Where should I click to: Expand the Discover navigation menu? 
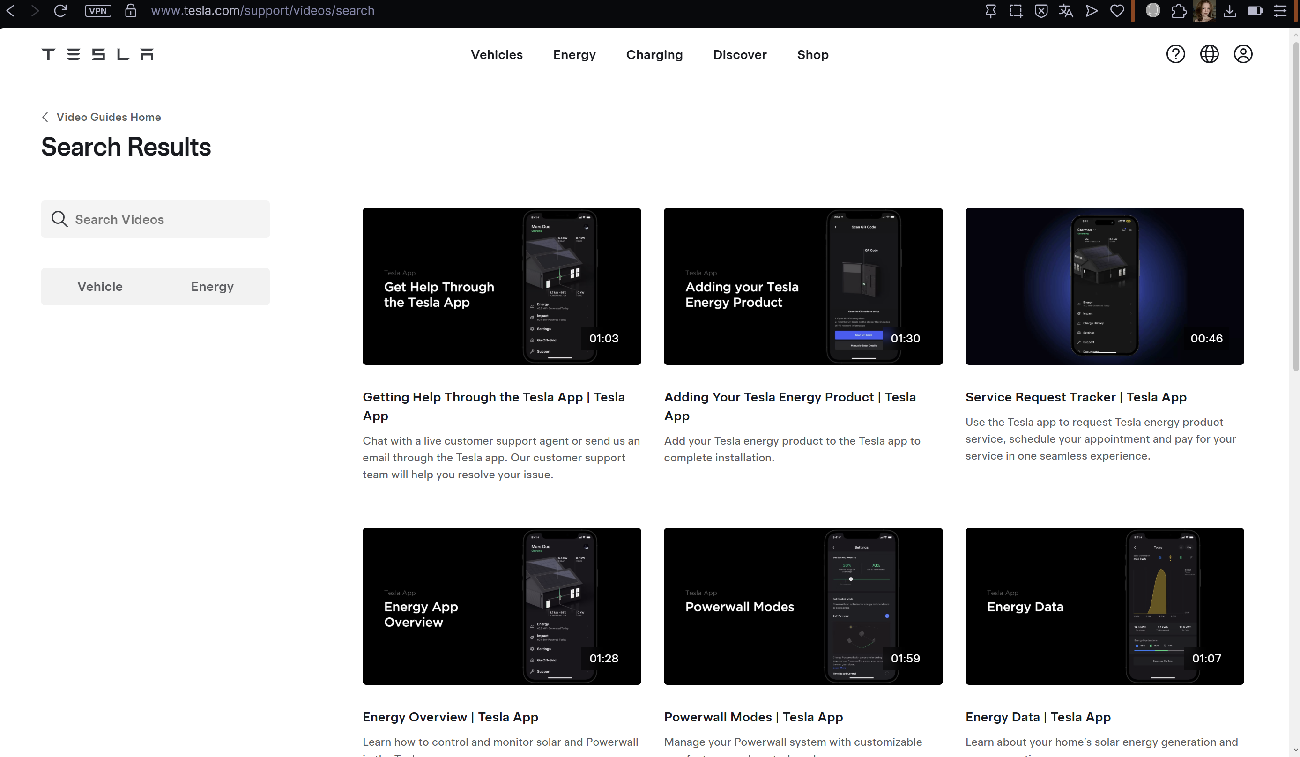(x=739, y=55)
